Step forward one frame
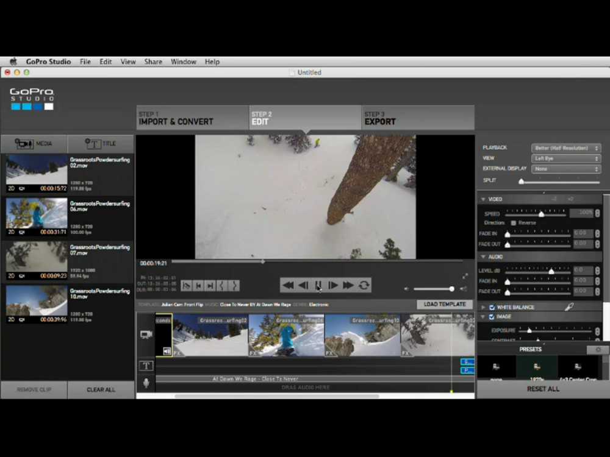610x457 pixels. pyautogui.click(x=333, y=285)
